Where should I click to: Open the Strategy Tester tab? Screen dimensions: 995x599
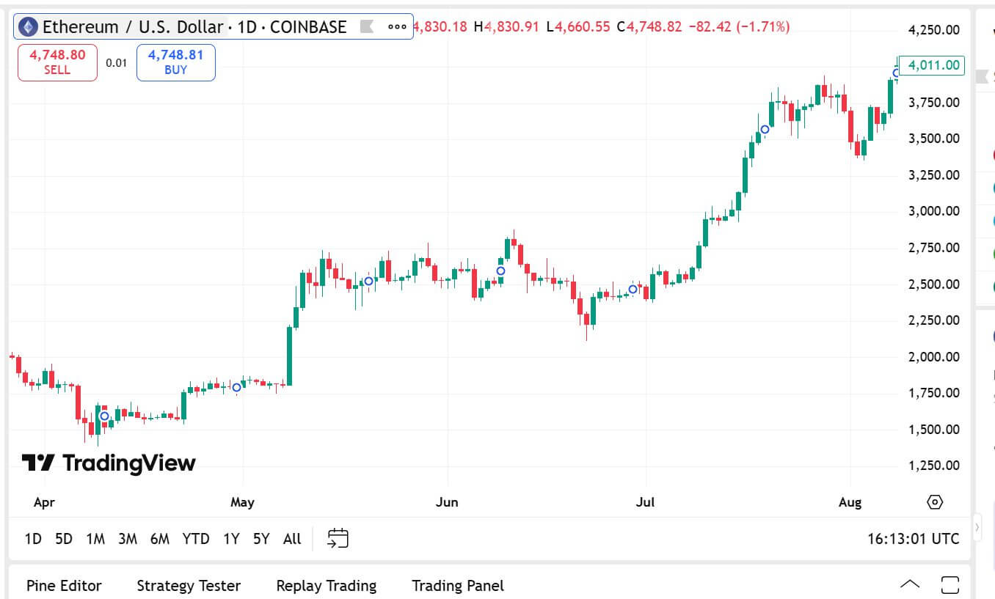click(188, 585)
